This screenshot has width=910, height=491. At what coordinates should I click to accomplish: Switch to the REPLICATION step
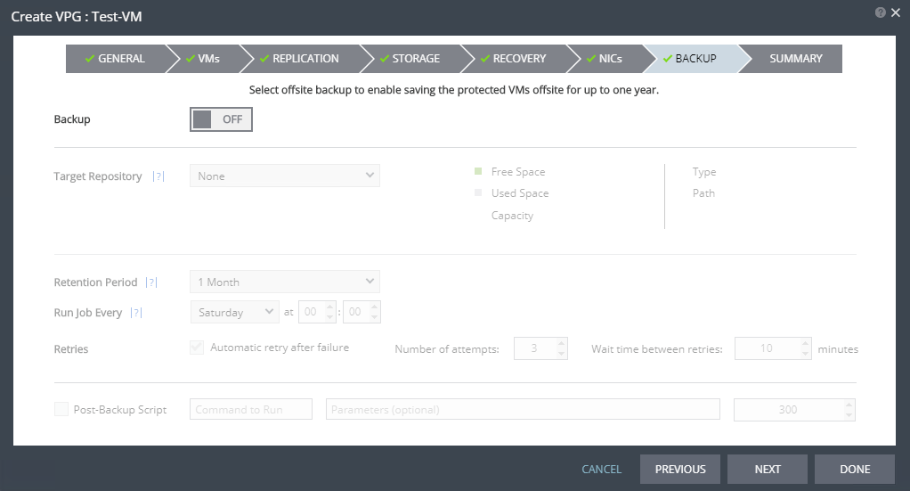click(x=299, y=59)
